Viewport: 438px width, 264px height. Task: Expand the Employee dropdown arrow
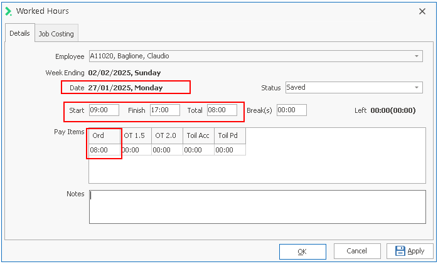(417, 56)
